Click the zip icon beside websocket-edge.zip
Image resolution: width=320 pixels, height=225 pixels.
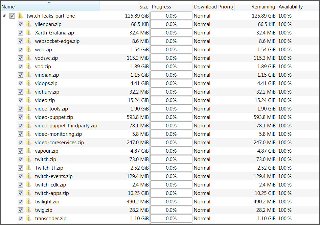[28, 41]
